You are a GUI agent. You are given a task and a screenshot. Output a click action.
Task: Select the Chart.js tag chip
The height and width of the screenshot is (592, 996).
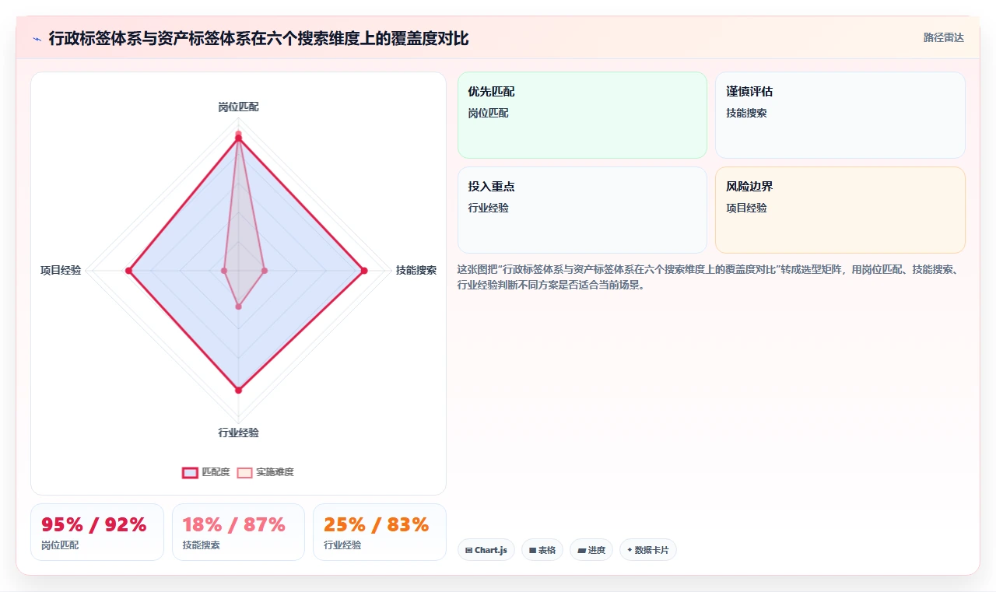pos(486,550)
